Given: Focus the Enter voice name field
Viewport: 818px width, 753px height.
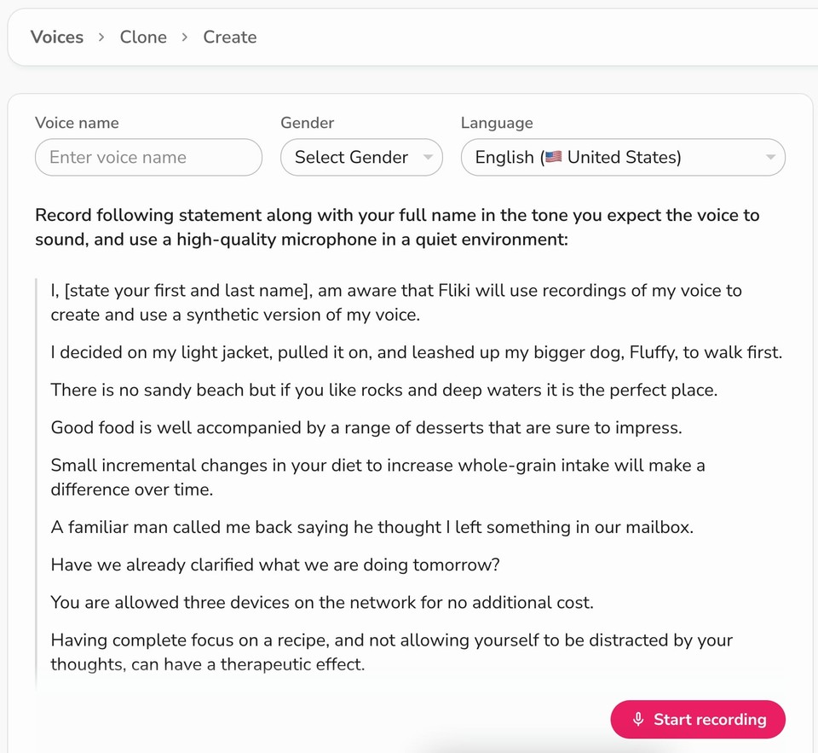Looking at the screenshot, I should click(148, 158).
